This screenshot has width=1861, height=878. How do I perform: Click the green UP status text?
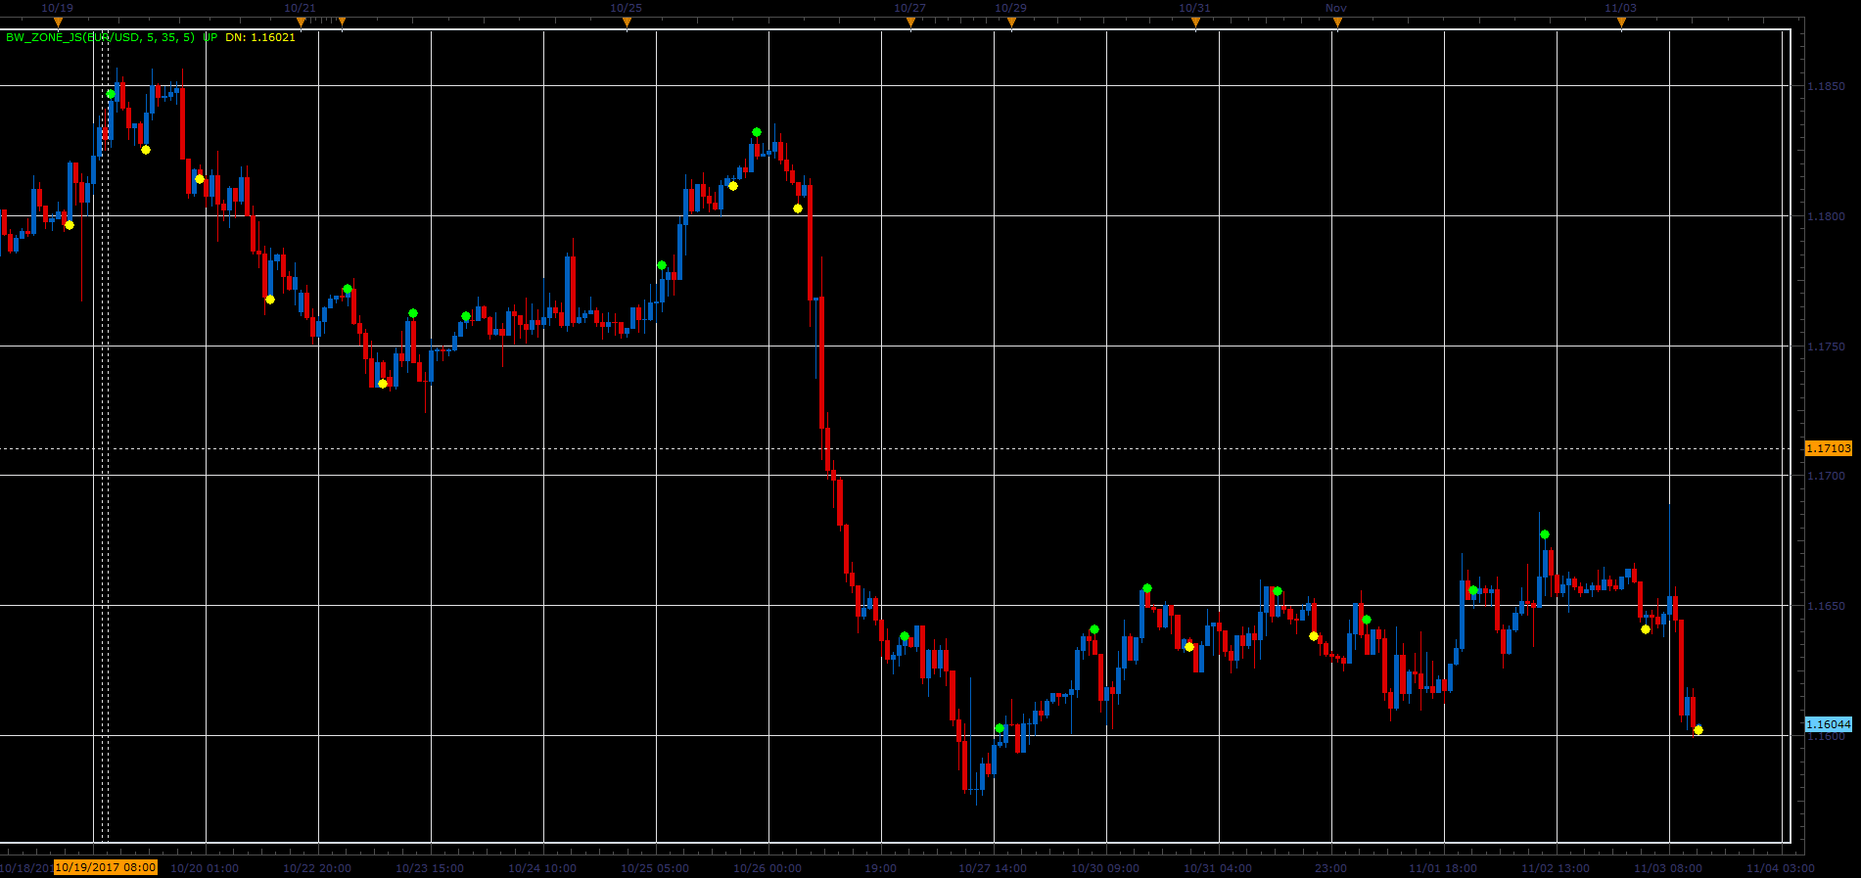[210, 37]
